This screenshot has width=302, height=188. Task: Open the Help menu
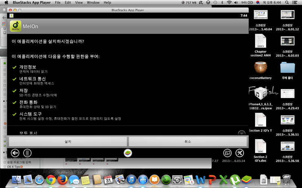tap(107, 2)
